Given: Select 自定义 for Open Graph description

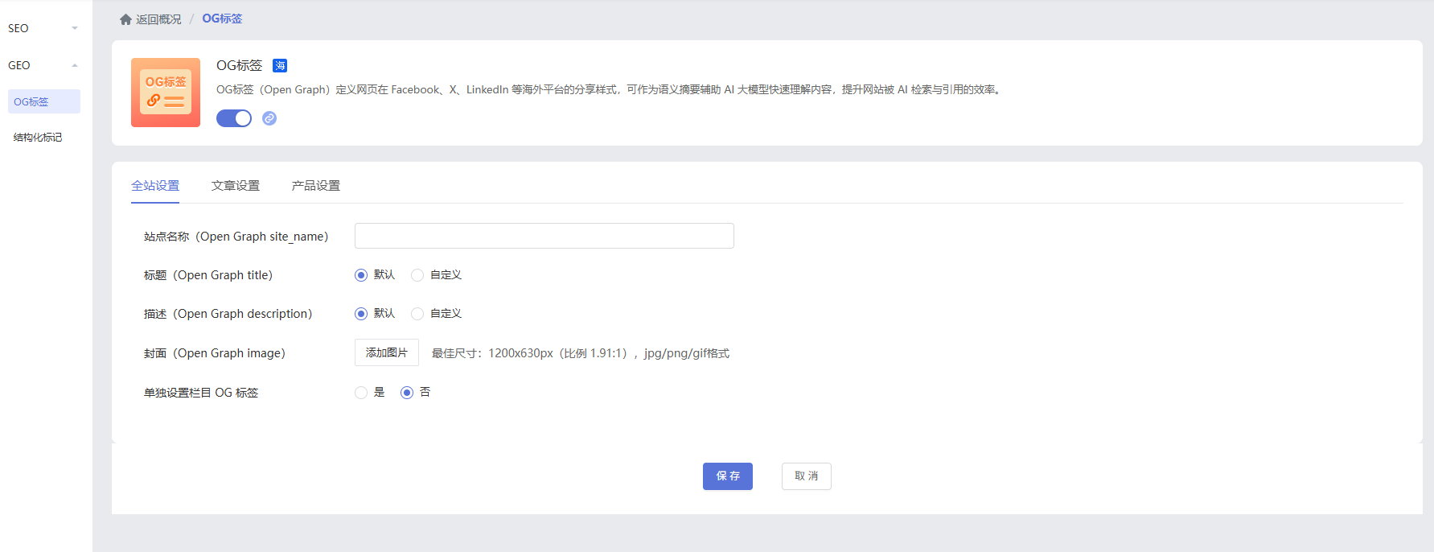Looking at the screenshot, I should click(x=417, y=314).
